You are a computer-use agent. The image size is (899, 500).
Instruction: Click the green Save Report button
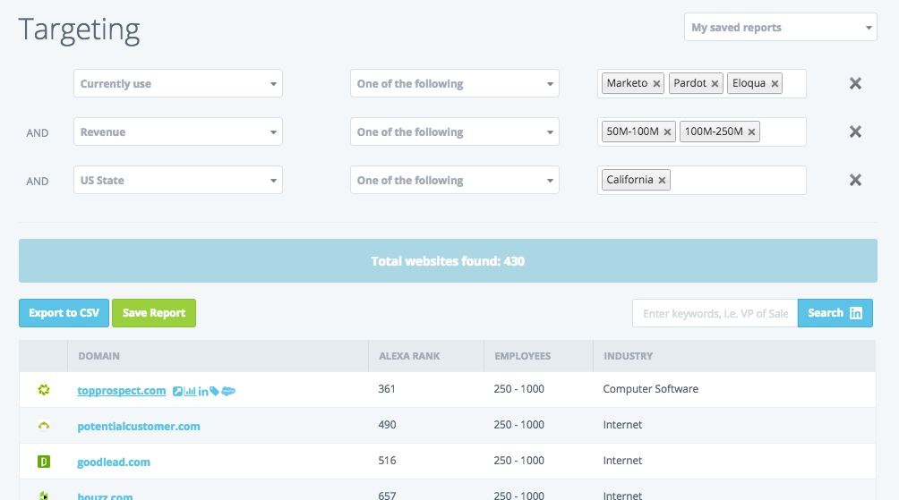click(x=154, y=313)
